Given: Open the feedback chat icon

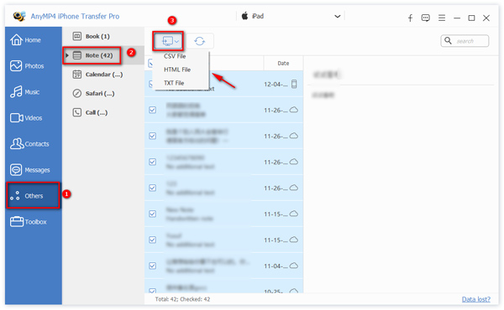Looking at the screenshot, I should click(x=426, y=18).
